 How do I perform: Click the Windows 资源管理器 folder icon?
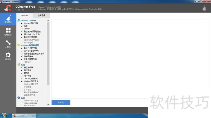tap(19, 45)
